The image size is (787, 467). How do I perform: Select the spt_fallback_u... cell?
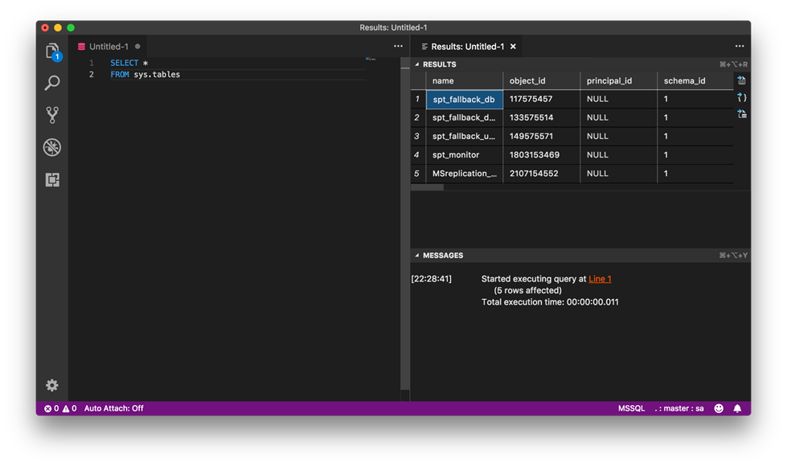[x=465, y=137]
